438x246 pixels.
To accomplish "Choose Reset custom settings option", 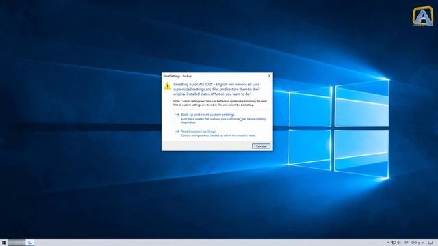I will tap(222, 133).
